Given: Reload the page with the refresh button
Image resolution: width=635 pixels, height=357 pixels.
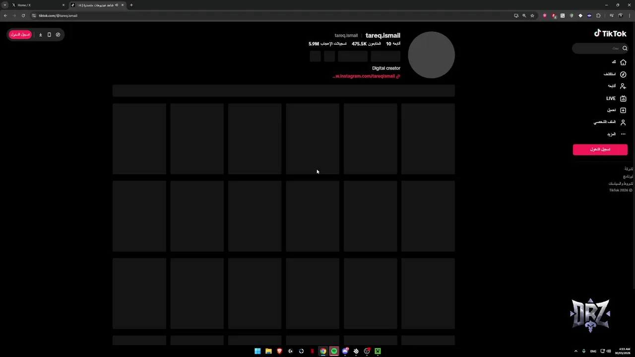Looking at the screenshot, I should pyautogui.click(x=23, y=15).
